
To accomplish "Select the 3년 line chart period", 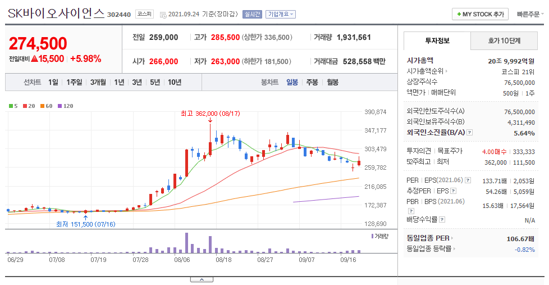I will click(137, 82).
